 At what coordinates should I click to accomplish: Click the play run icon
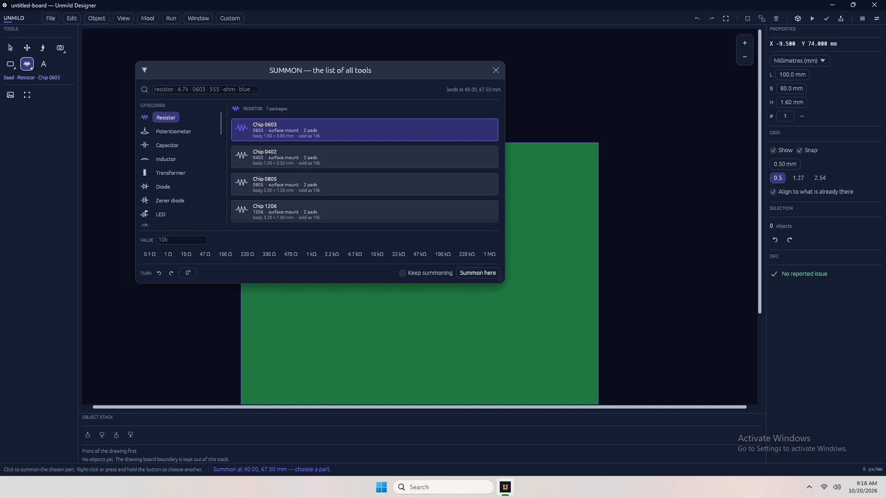click(812, 18)
